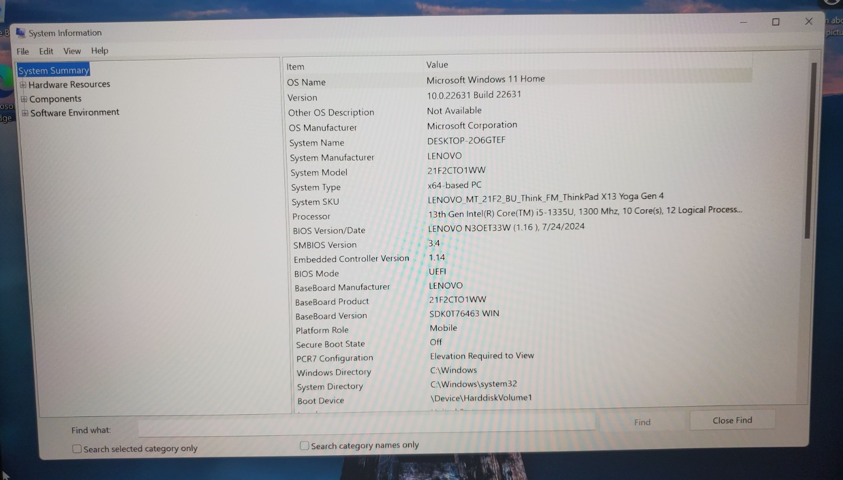Click the value C:\Windows\system32
843x480 pixels.
474,384
